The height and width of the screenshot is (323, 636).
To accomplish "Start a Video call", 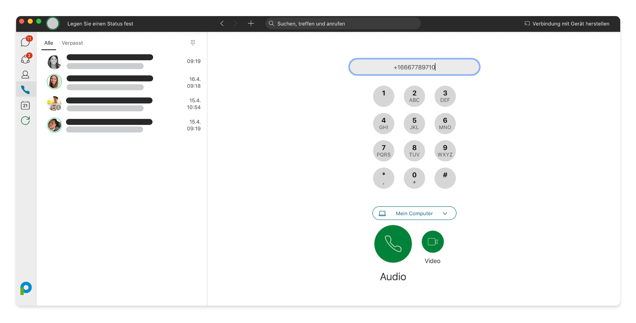I will tap(432, 242).
